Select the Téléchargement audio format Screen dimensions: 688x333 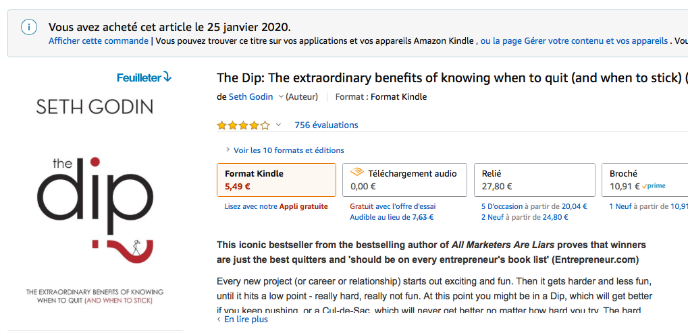(x=404, y=179)
